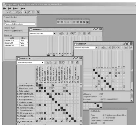Select Steward'81 row in Matrices table

(x=16, y=45)
